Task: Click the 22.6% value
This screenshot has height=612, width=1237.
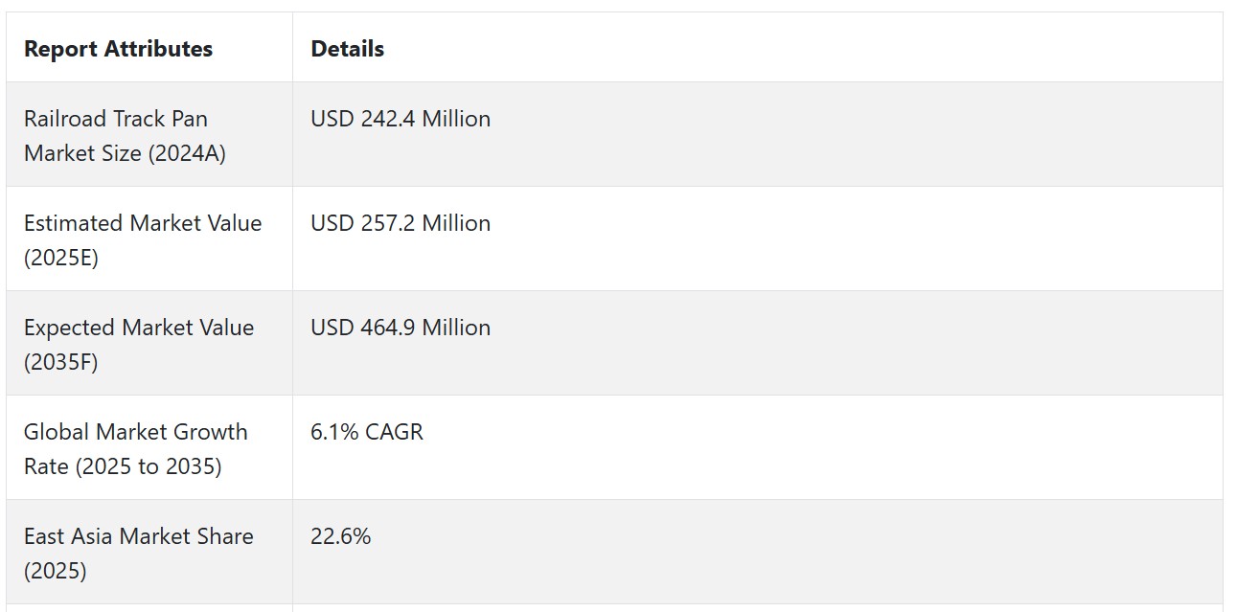Action: pyautogui.click(x=340, y=536)
